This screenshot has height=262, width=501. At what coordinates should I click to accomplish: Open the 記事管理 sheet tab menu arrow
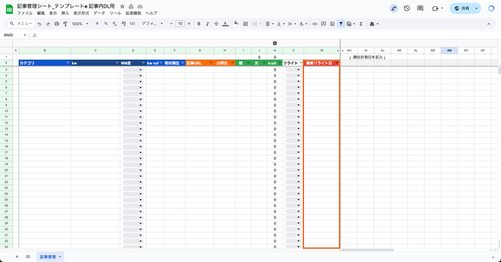[x=60, y=257]
